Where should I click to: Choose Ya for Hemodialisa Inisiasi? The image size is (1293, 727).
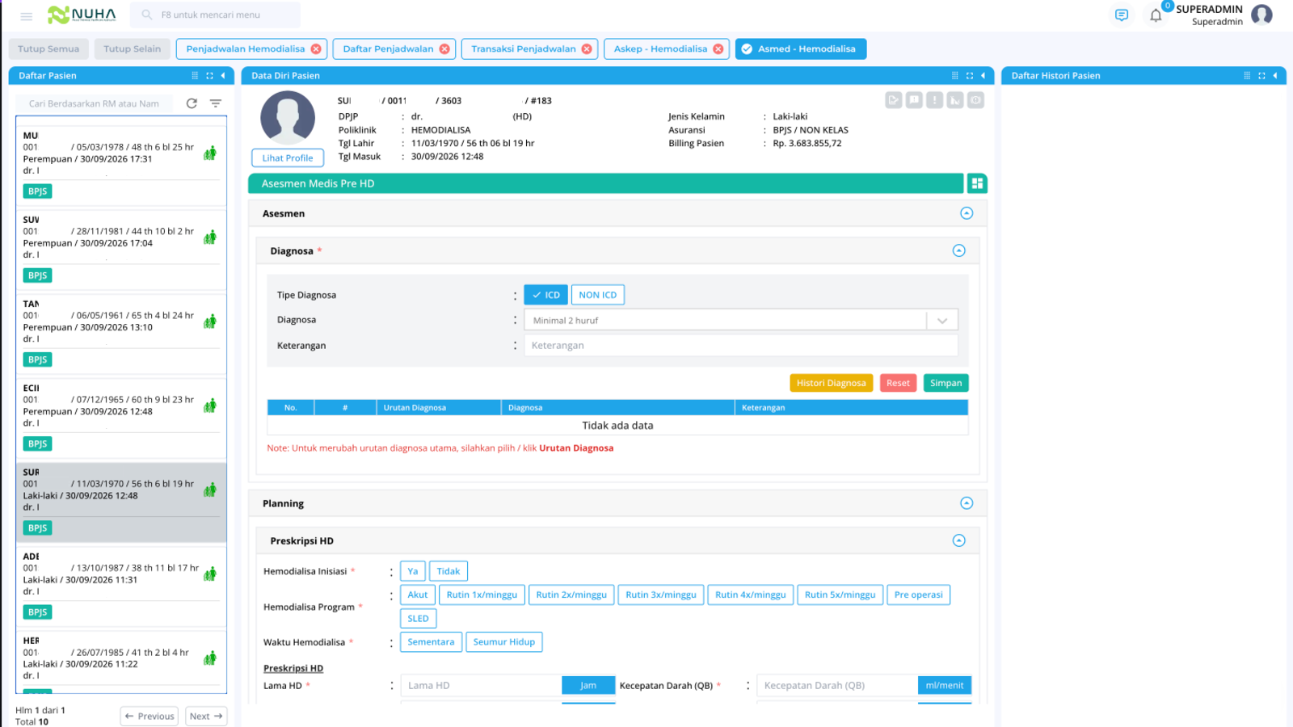click(413, 571)
